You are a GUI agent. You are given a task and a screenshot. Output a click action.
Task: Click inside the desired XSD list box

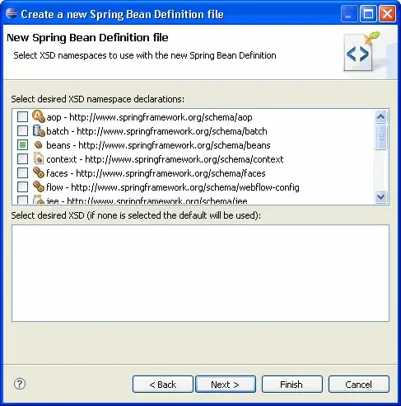(x=200, y=273)
